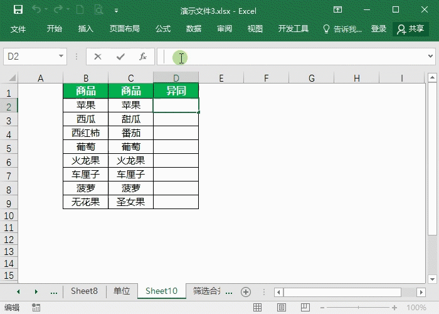Open Insert Function fx dialog
Image resolution: width=439 pixels, height=314 pixels.
[x=143, y=57]
